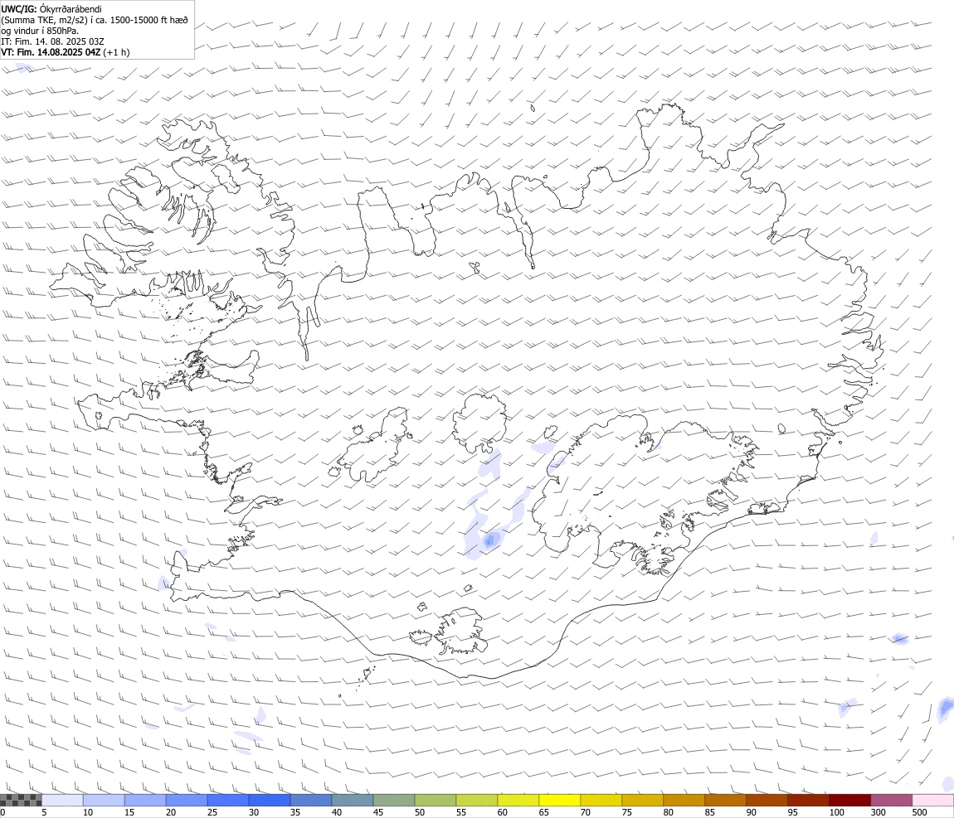The width and height of the screenshot is (954, 818).
Task: Select the pale pink swatch after 500
Action: [932, 800]
